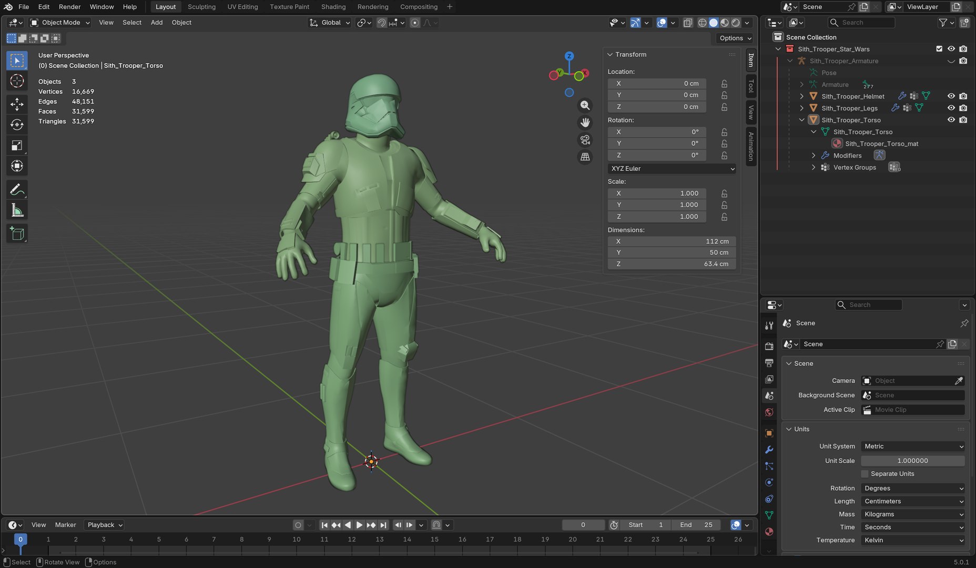Expand Vertex Groups in outliner

click(814, 167)
